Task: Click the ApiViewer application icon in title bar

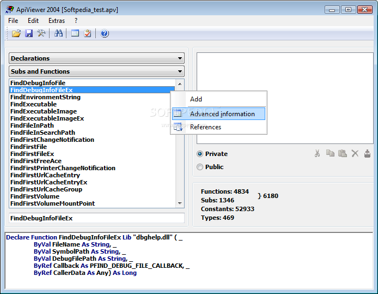Action: coord(9,9)
